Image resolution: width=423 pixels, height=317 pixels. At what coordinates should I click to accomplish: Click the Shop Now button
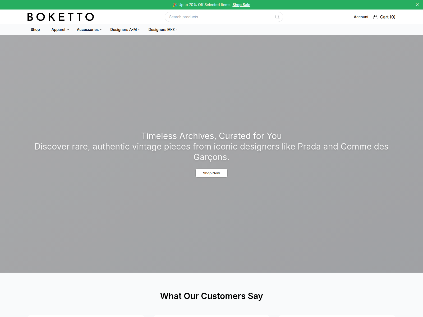(212, 173)
